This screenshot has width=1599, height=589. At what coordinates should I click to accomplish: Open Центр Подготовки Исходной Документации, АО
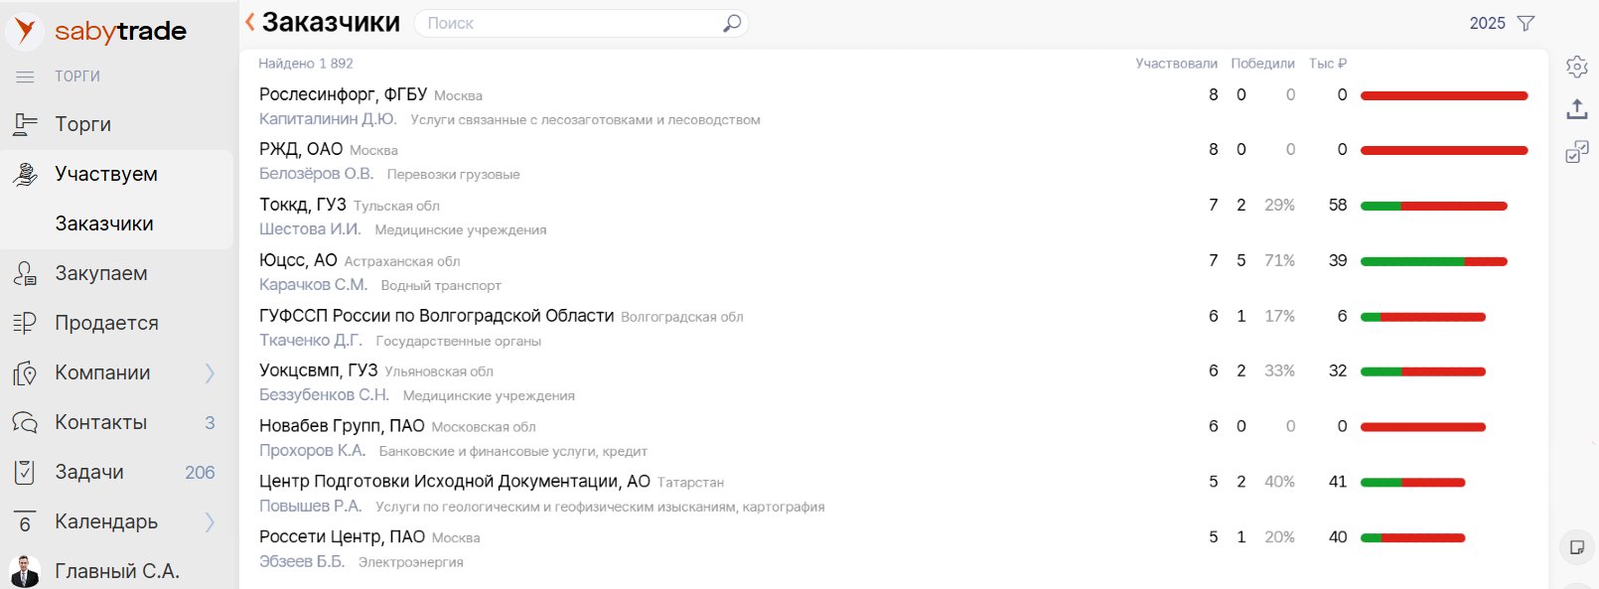455,482
